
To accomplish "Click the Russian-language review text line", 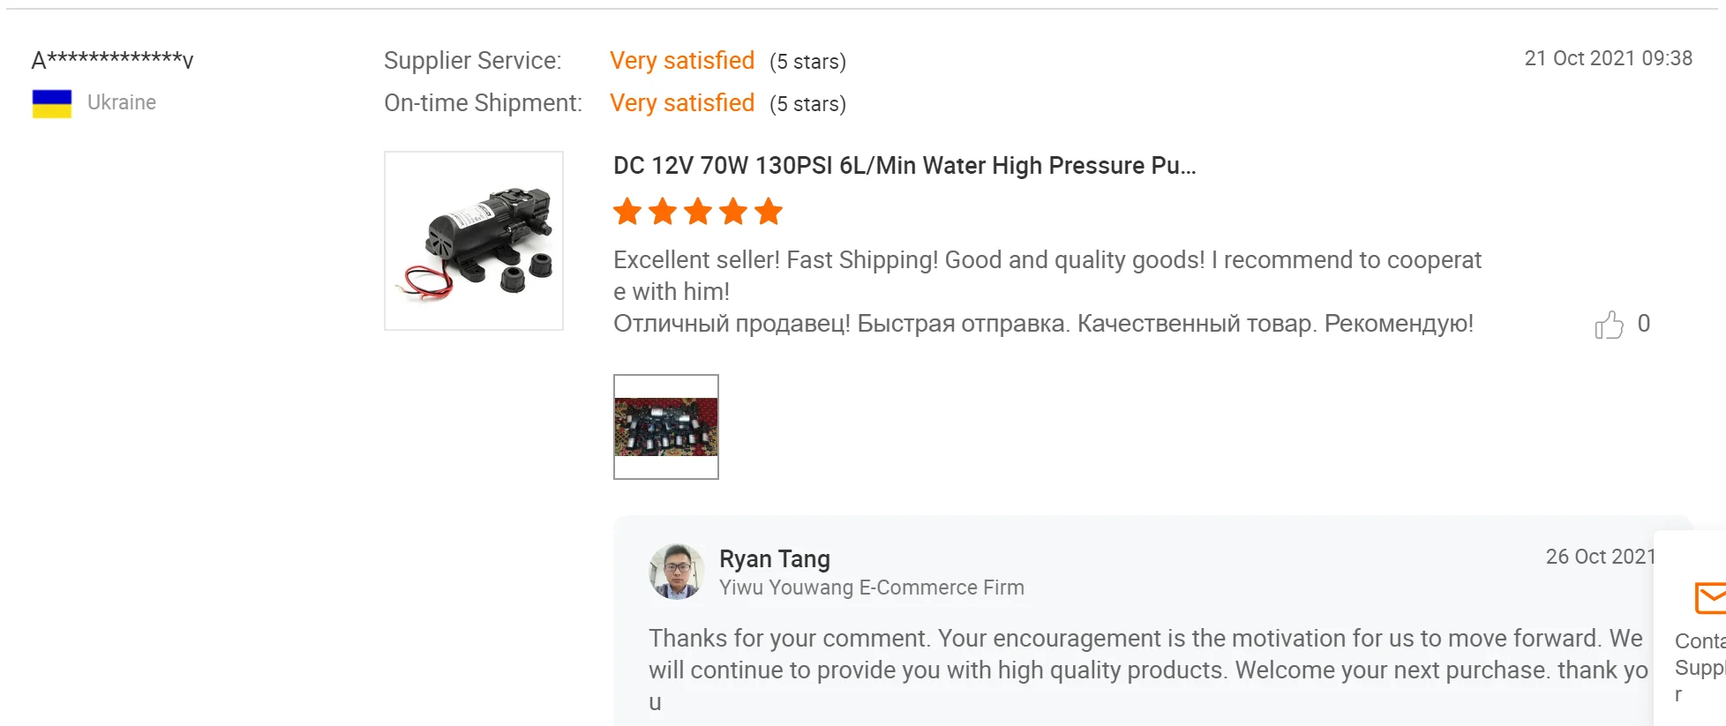I will coord(1043,324).
